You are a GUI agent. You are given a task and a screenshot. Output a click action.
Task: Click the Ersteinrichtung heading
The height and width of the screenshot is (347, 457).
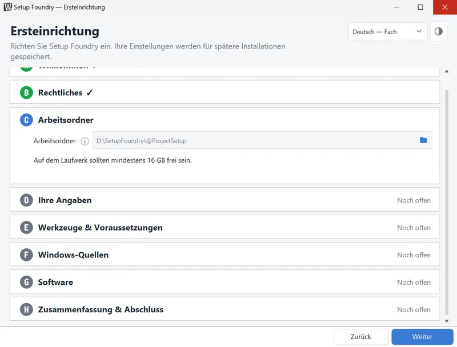(x=55, y=31)
